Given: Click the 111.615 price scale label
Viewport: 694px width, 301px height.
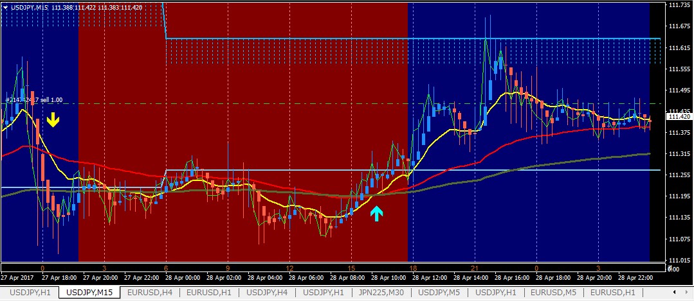Looking at the screenshot, I should 679,48.
